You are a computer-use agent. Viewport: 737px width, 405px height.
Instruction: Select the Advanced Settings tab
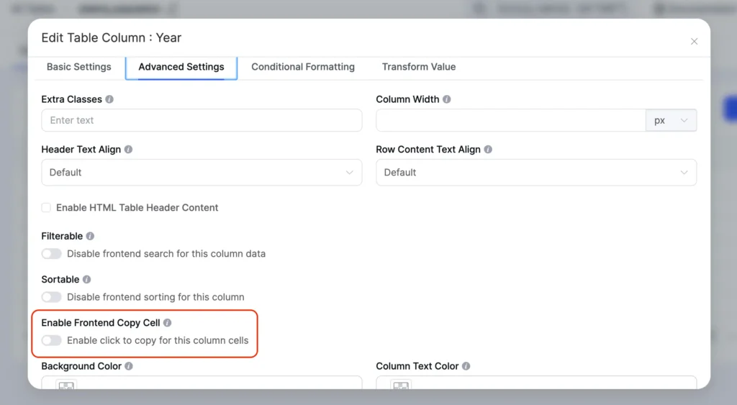[x=181, y=67]
